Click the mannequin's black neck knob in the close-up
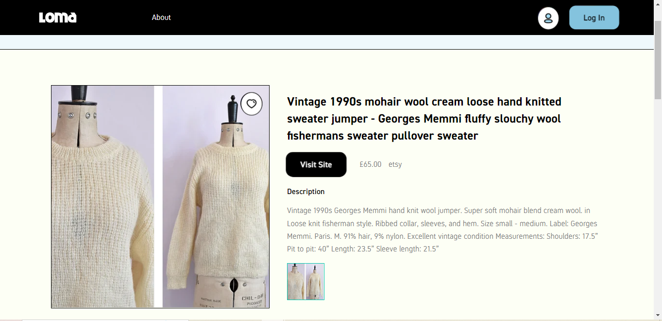This screenshot has height=321, width=662. (x=79, y=96)
